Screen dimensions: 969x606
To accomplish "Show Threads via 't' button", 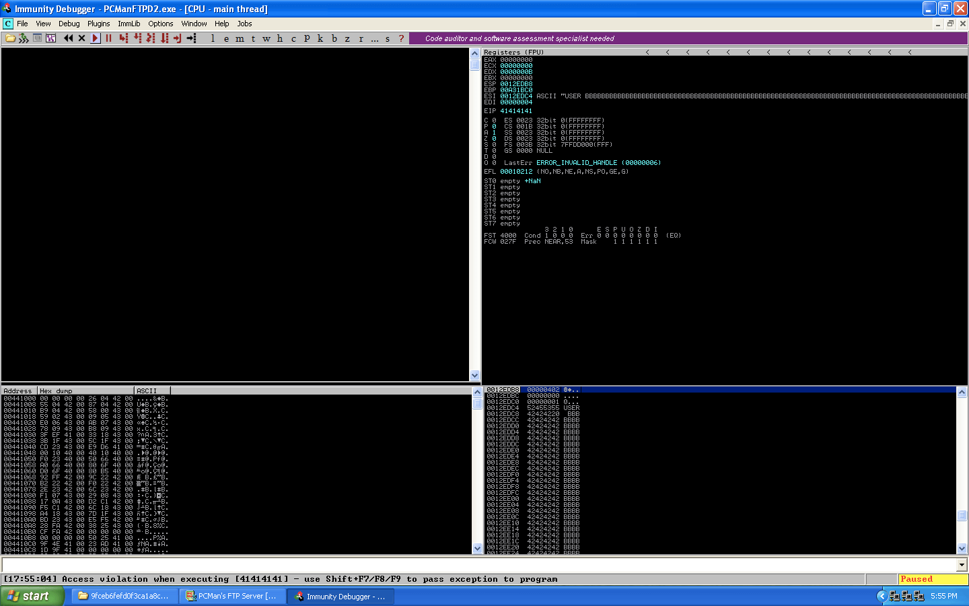I will (x=253, y=38).
